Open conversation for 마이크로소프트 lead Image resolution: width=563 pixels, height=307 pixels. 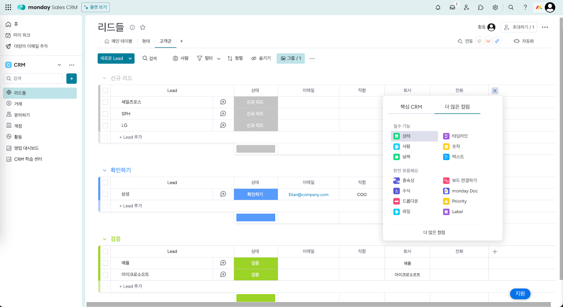click(223, 274)
